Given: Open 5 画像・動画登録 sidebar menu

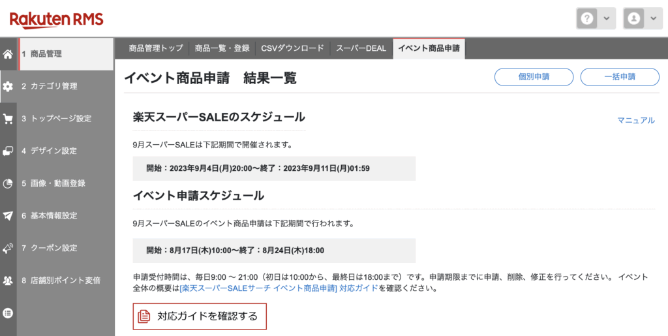Looking at the screenshot, I should (x=66, y=183).
